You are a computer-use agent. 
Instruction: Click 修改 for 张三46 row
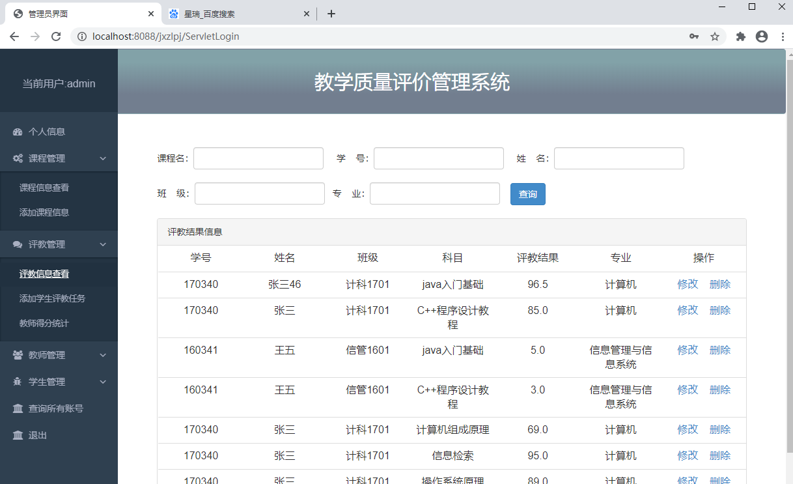(x=688, y=284)
